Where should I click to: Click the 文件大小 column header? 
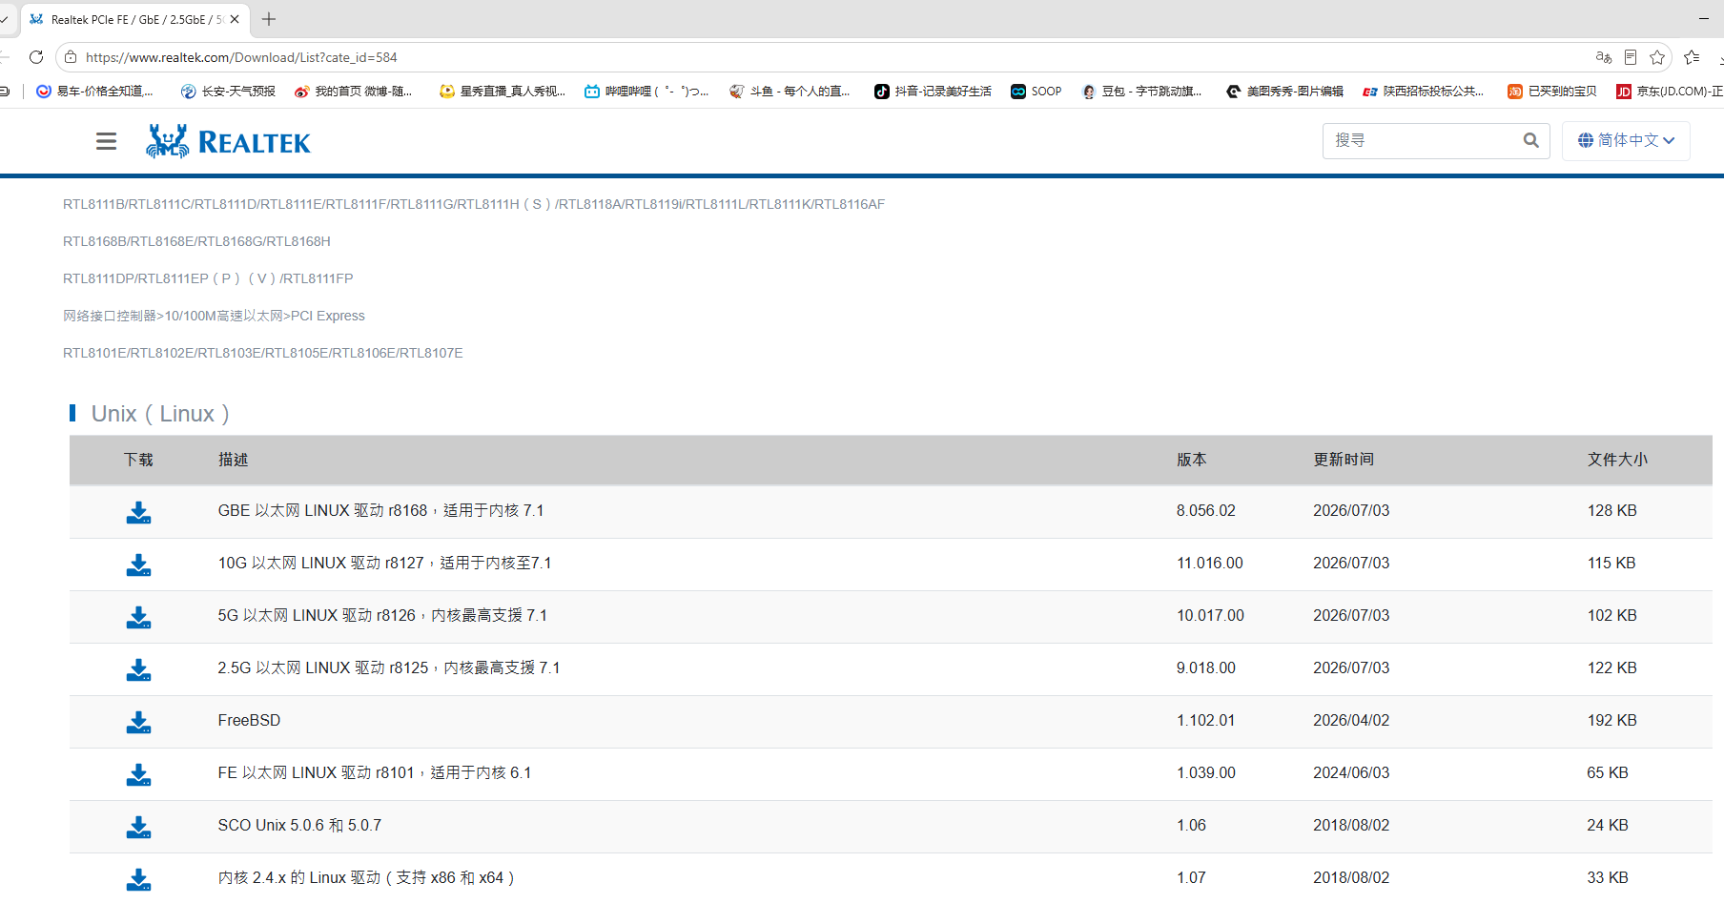click(x=1617, y=460)
